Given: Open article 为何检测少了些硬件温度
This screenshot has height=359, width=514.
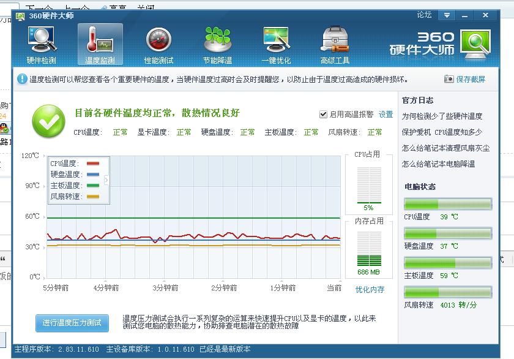Looking at the screenshot, I should 442,116.
